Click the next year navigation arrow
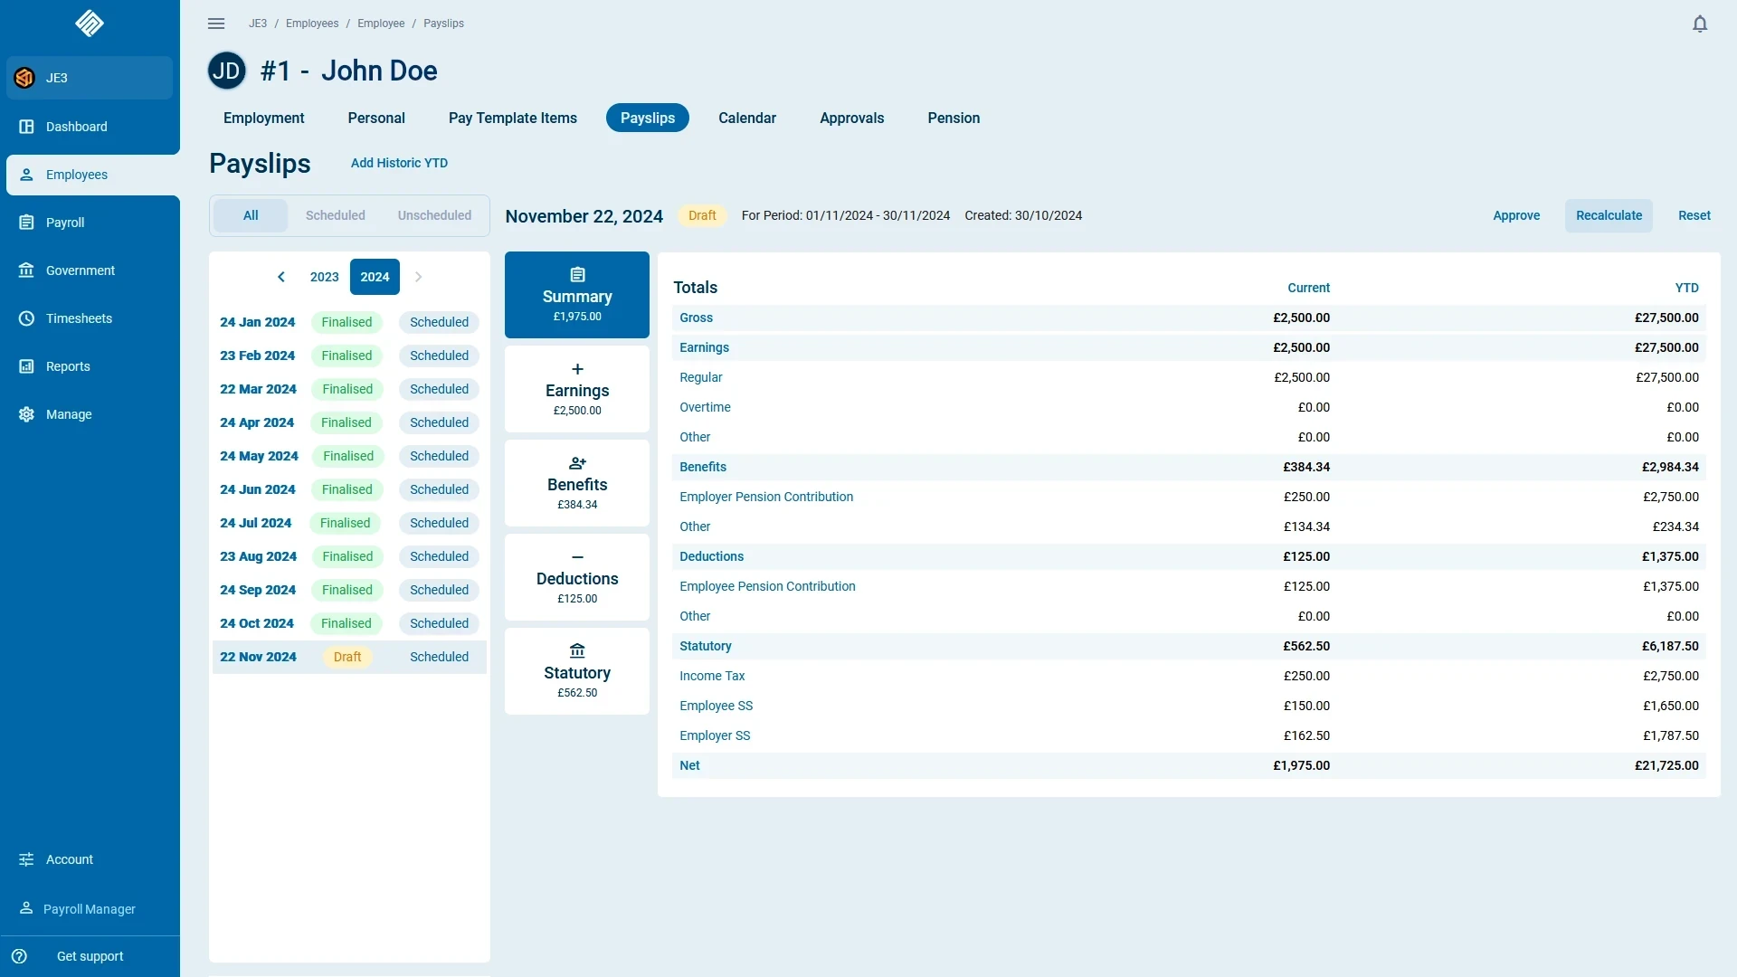This screenshot has height=977, width=1737. 418,277
